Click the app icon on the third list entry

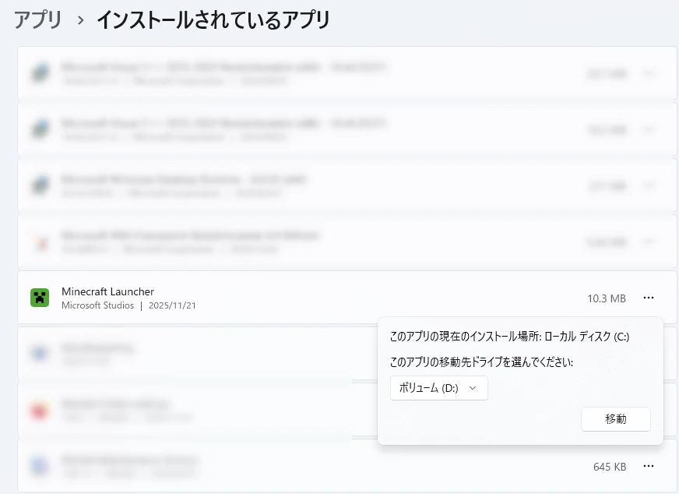[x=42, y=185]
